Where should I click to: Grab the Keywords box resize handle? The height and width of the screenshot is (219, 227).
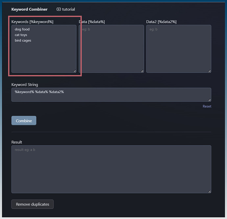[75, 71]
